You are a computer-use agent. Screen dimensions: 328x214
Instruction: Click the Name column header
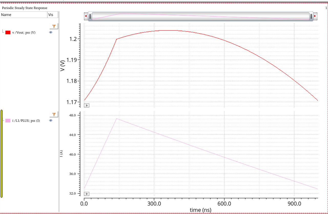pos(24,15)
